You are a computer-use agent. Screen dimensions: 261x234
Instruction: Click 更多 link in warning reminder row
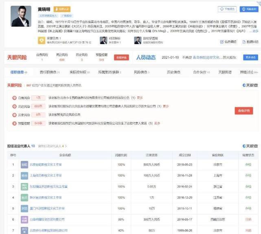(x=157, y=123)
